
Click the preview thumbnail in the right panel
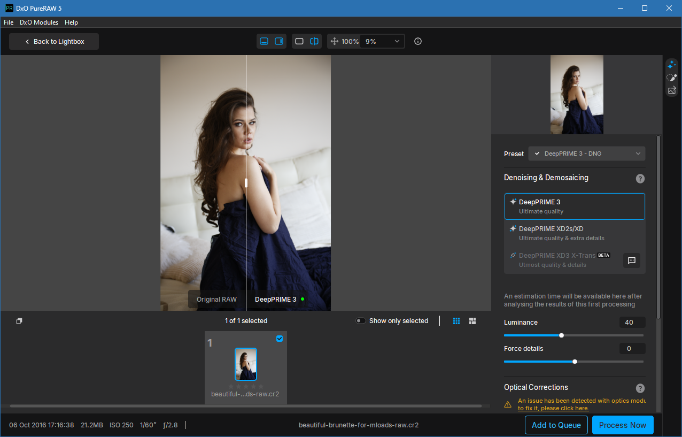pyautogui.click(x=577, y=95)
